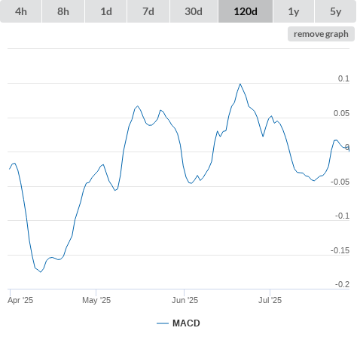Click the Apr '25 axis label

pos(20,300)
